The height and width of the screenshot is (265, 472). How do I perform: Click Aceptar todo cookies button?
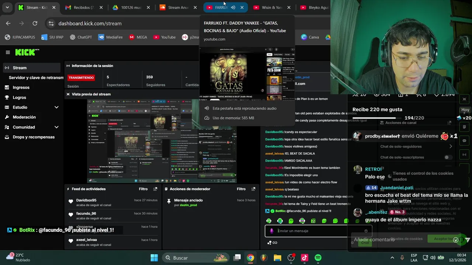click(444, 239)
